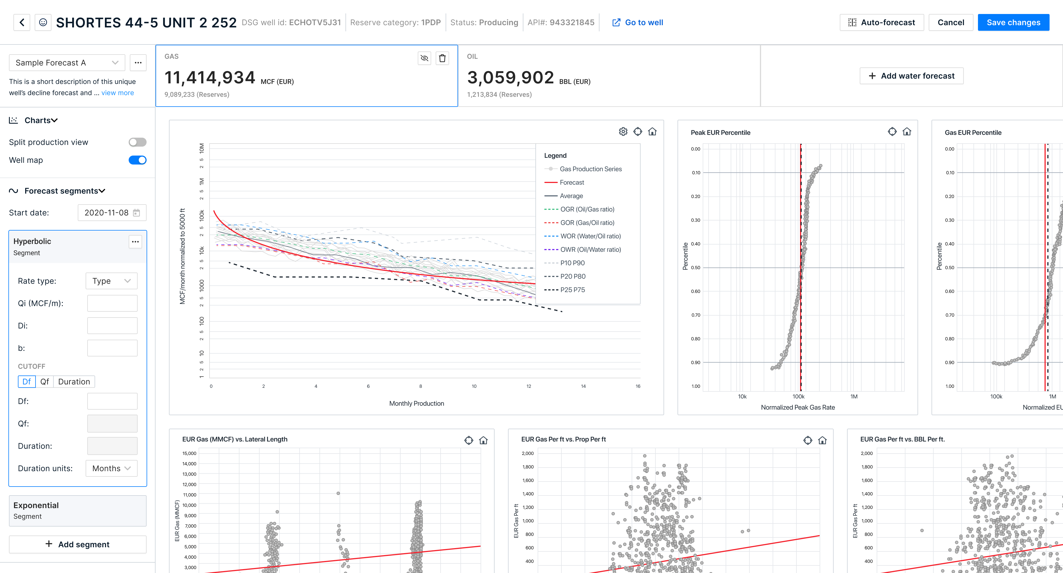Reset main production chart with home icon
This screenshot has width=1063, height=573.
pyautogui.click(x=652, y=131)
